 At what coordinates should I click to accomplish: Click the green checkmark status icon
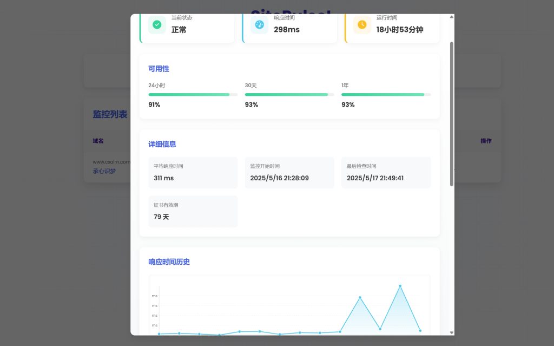[157, 24]
